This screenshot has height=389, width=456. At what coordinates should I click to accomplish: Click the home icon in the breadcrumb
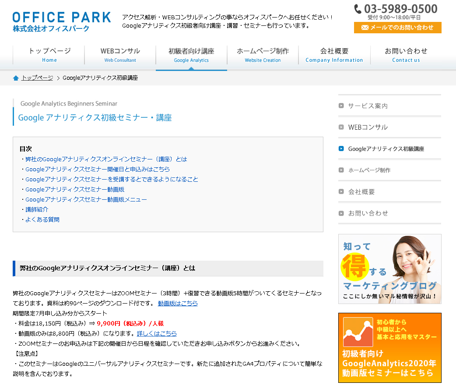point(16,78)
